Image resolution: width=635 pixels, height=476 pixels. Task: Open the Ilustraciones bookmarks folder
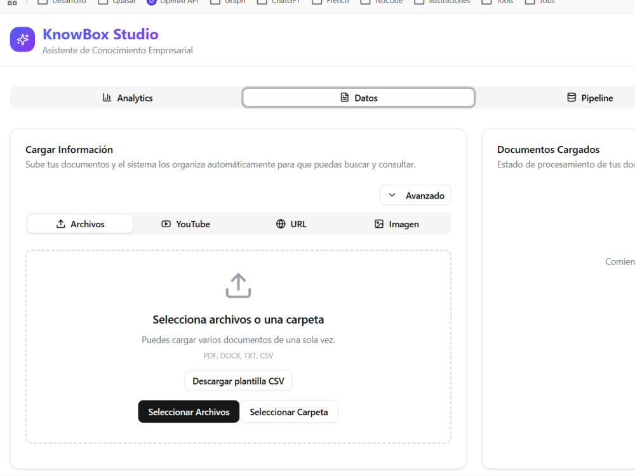coord(442,2)
